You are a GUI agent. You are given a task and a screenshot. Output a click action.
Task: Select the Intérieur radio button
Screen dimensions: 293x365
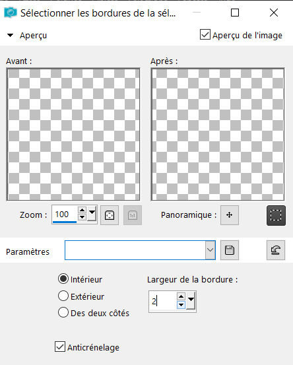pos(63,279)
